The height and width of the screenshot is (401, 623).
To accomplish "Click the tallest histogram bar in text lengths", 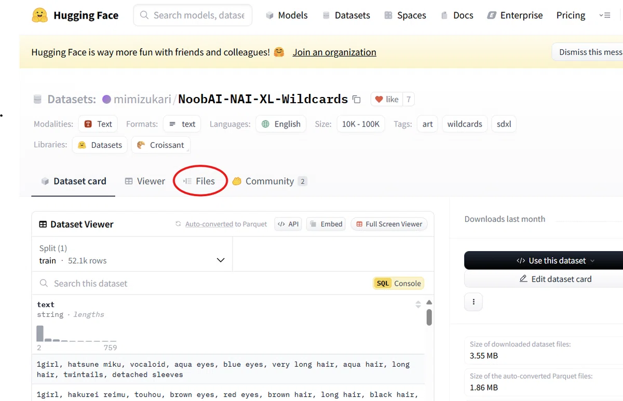I will click(40, 333).
